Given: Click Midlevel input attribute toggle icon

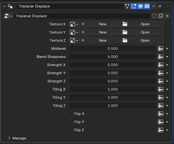Looking at the screenshot, I should [x=160, y=48].
